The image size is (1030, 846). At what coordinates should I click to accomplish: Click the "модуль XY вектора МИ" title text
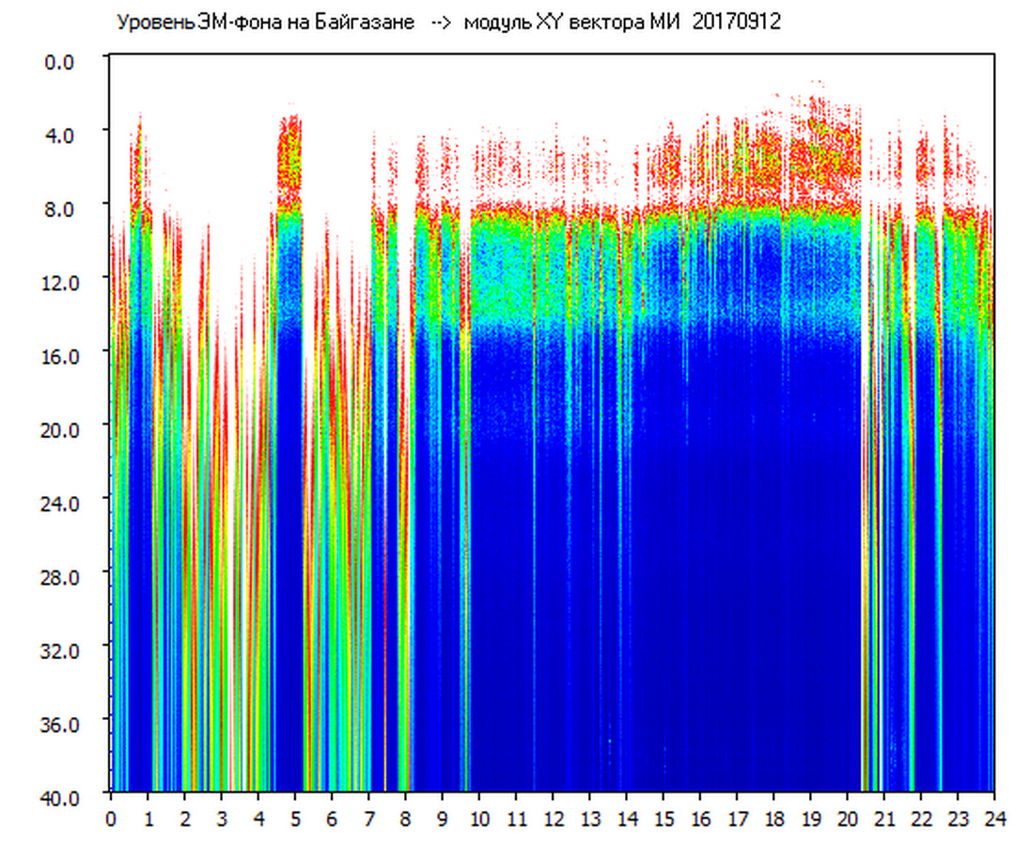(x=574, y=23)
